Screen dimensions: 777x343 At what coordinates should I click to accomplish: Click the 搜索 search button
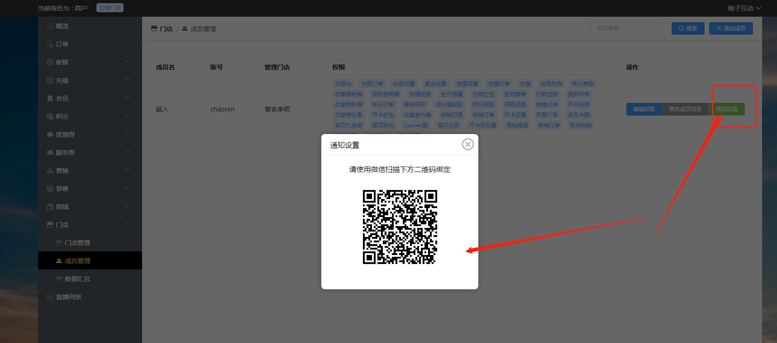pos(688,28)
